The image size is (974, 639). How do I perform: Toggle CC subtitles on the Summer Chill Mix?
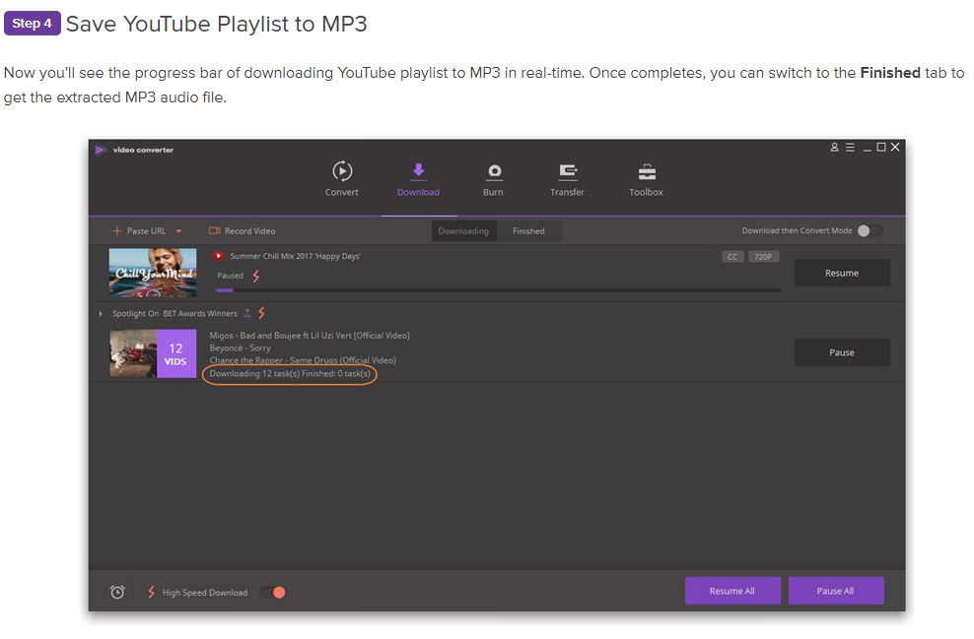tap(731, 256)
